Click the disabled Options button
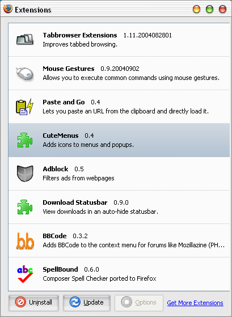Image resolution: width=232 pixels, height=317 pixels. tap(139, 303)
